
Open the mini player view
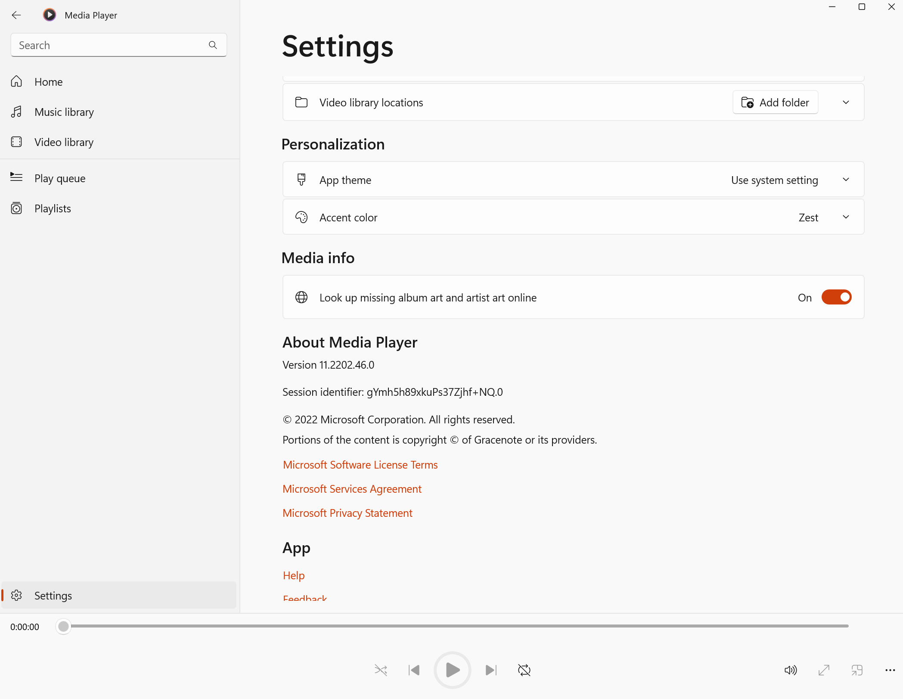[x=857, y=670]
